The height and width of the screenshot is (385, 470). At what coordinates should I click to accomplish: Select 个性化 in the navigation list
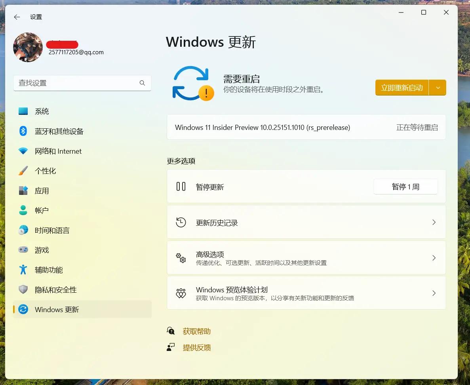coord(45,171)
